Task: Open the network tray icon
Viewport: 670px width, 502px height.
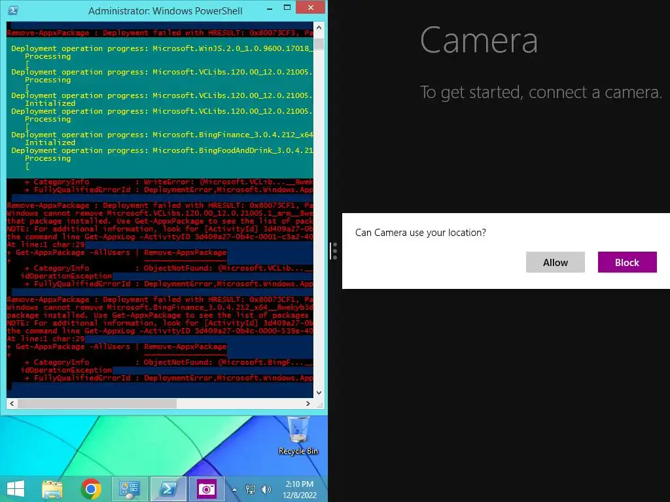Action: [x=251, y=490]
